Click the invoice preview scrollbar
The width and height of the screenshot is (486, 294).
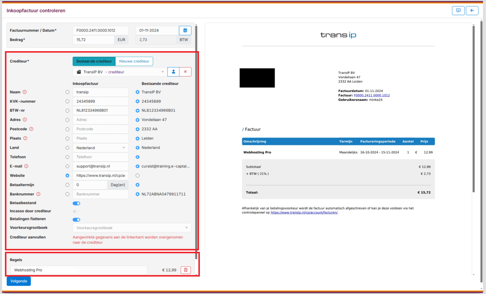[474, 109]
